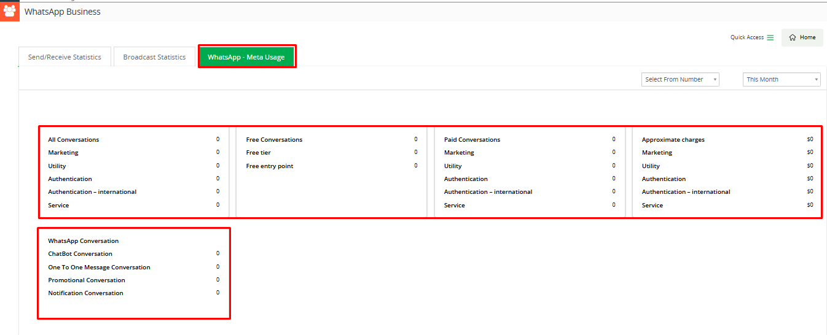Click Service under Paid Conversations
This screenshot has width=827, height=335.
tap(454, 206)
